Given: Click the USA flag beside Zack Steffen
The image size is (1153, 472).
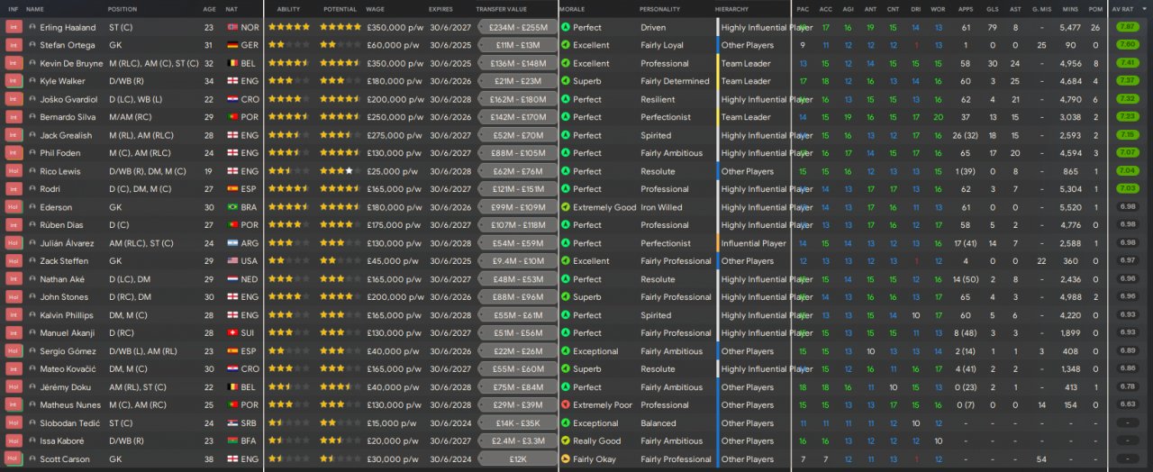Looking at the screenshot, I should (x=232, y=261).
